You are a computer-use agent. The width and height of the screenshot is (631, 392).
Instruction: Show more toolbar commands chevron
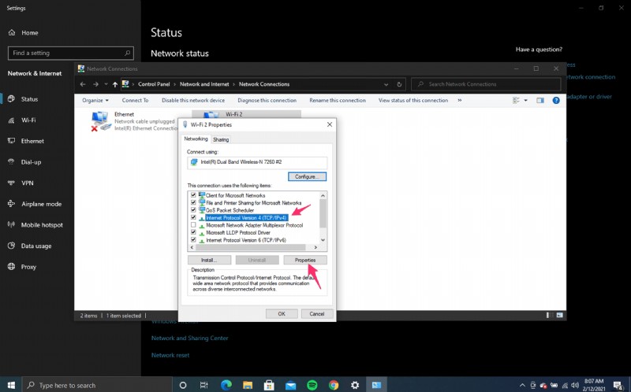tap(460, 101)
